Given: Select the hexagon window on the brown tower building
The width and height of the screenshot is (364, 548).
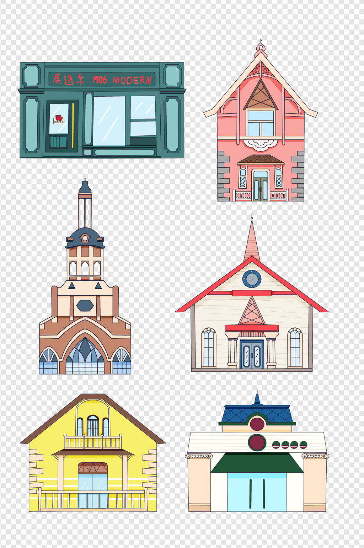Looking at the screenshot, I should point(85,305).
